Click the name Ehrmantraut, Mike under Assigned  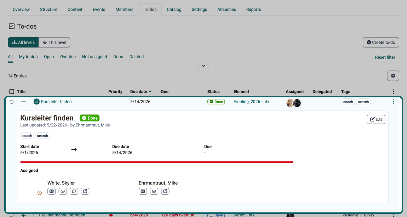(158, 183)
